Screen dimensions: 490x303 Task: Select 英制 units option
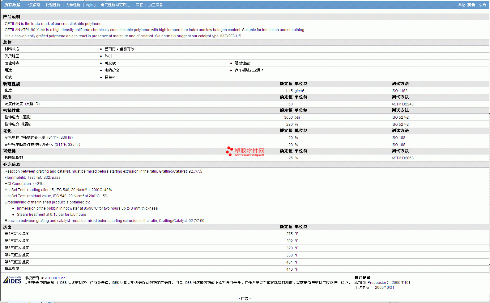point(471,5)
